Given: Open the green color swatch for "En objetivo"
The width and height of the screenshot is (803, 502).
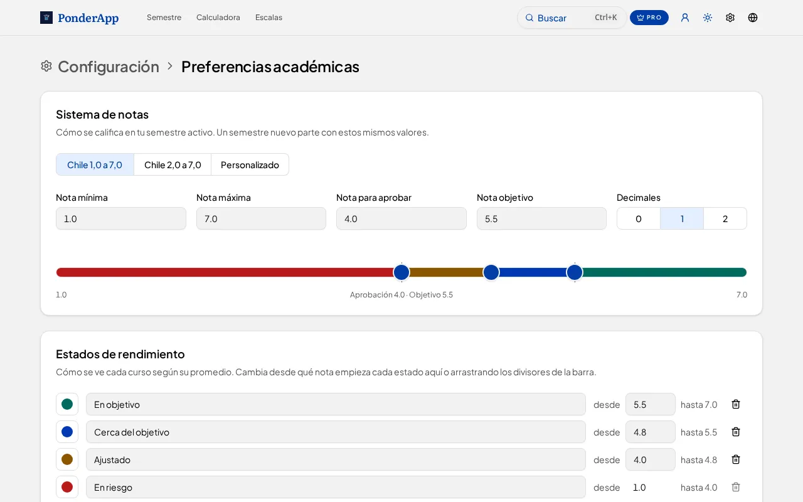Looking at the screenshot, I should (x=67, y=404).
